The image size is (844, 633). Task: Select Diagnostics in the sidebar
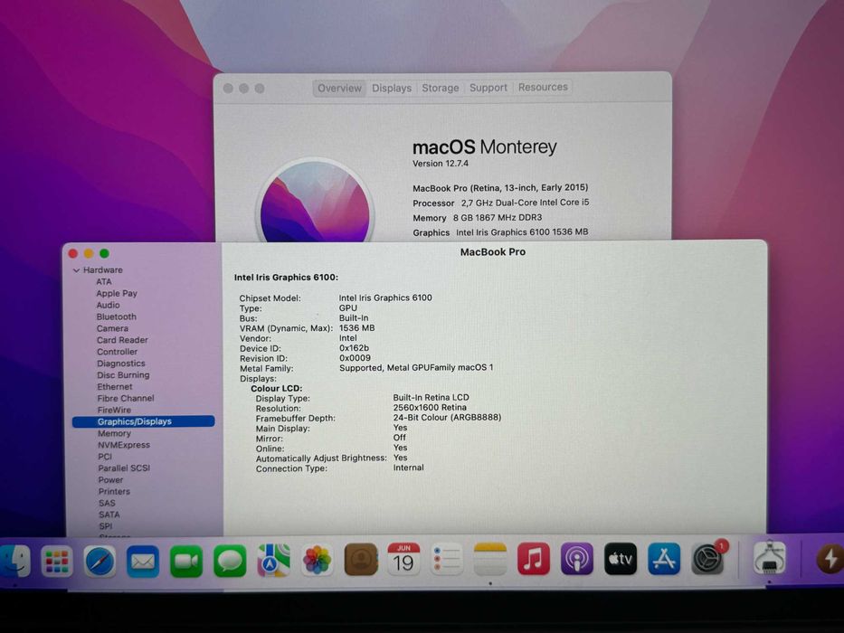[x=121, y=364]
